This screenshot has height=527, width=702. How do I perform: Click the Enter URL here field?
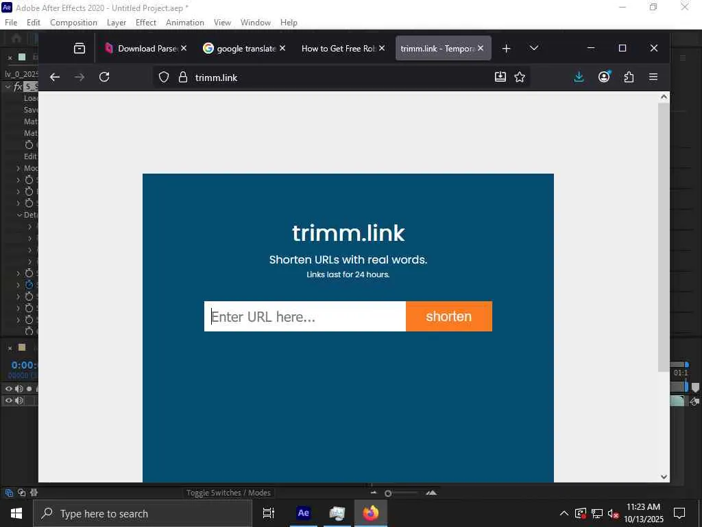tap(305, 316)
